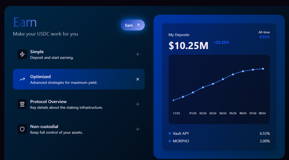Click the lightning bolt icon beside Simple
The image size is (289, 160).
tap(22, 54)
